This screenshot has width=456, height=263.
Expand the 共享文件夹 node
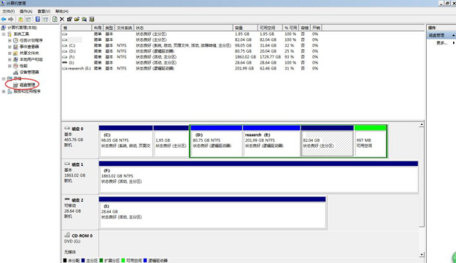(x=9, y=53)
